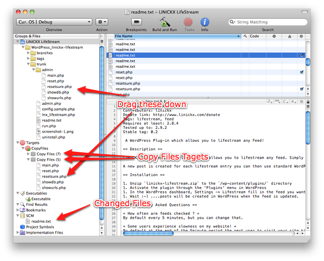The height and width of the screenshot is (261, 324).
Task: Open the Cur. OS | Debug overview dropdown
Action: 54,22
